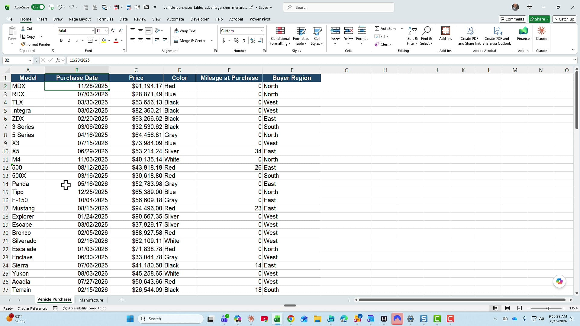The image size is (580, 326).
Task: Toggle Underline formatting
Action: 77,40
